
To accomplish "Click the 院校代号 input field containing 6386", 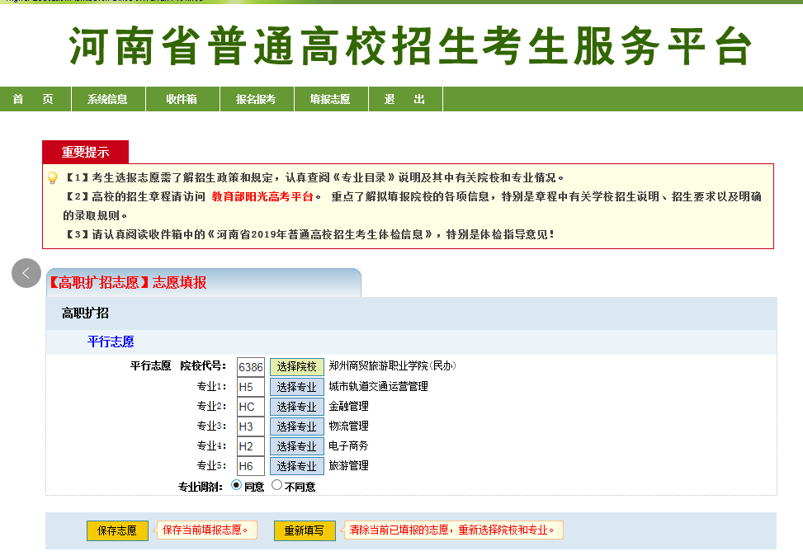I will [250, 367].
